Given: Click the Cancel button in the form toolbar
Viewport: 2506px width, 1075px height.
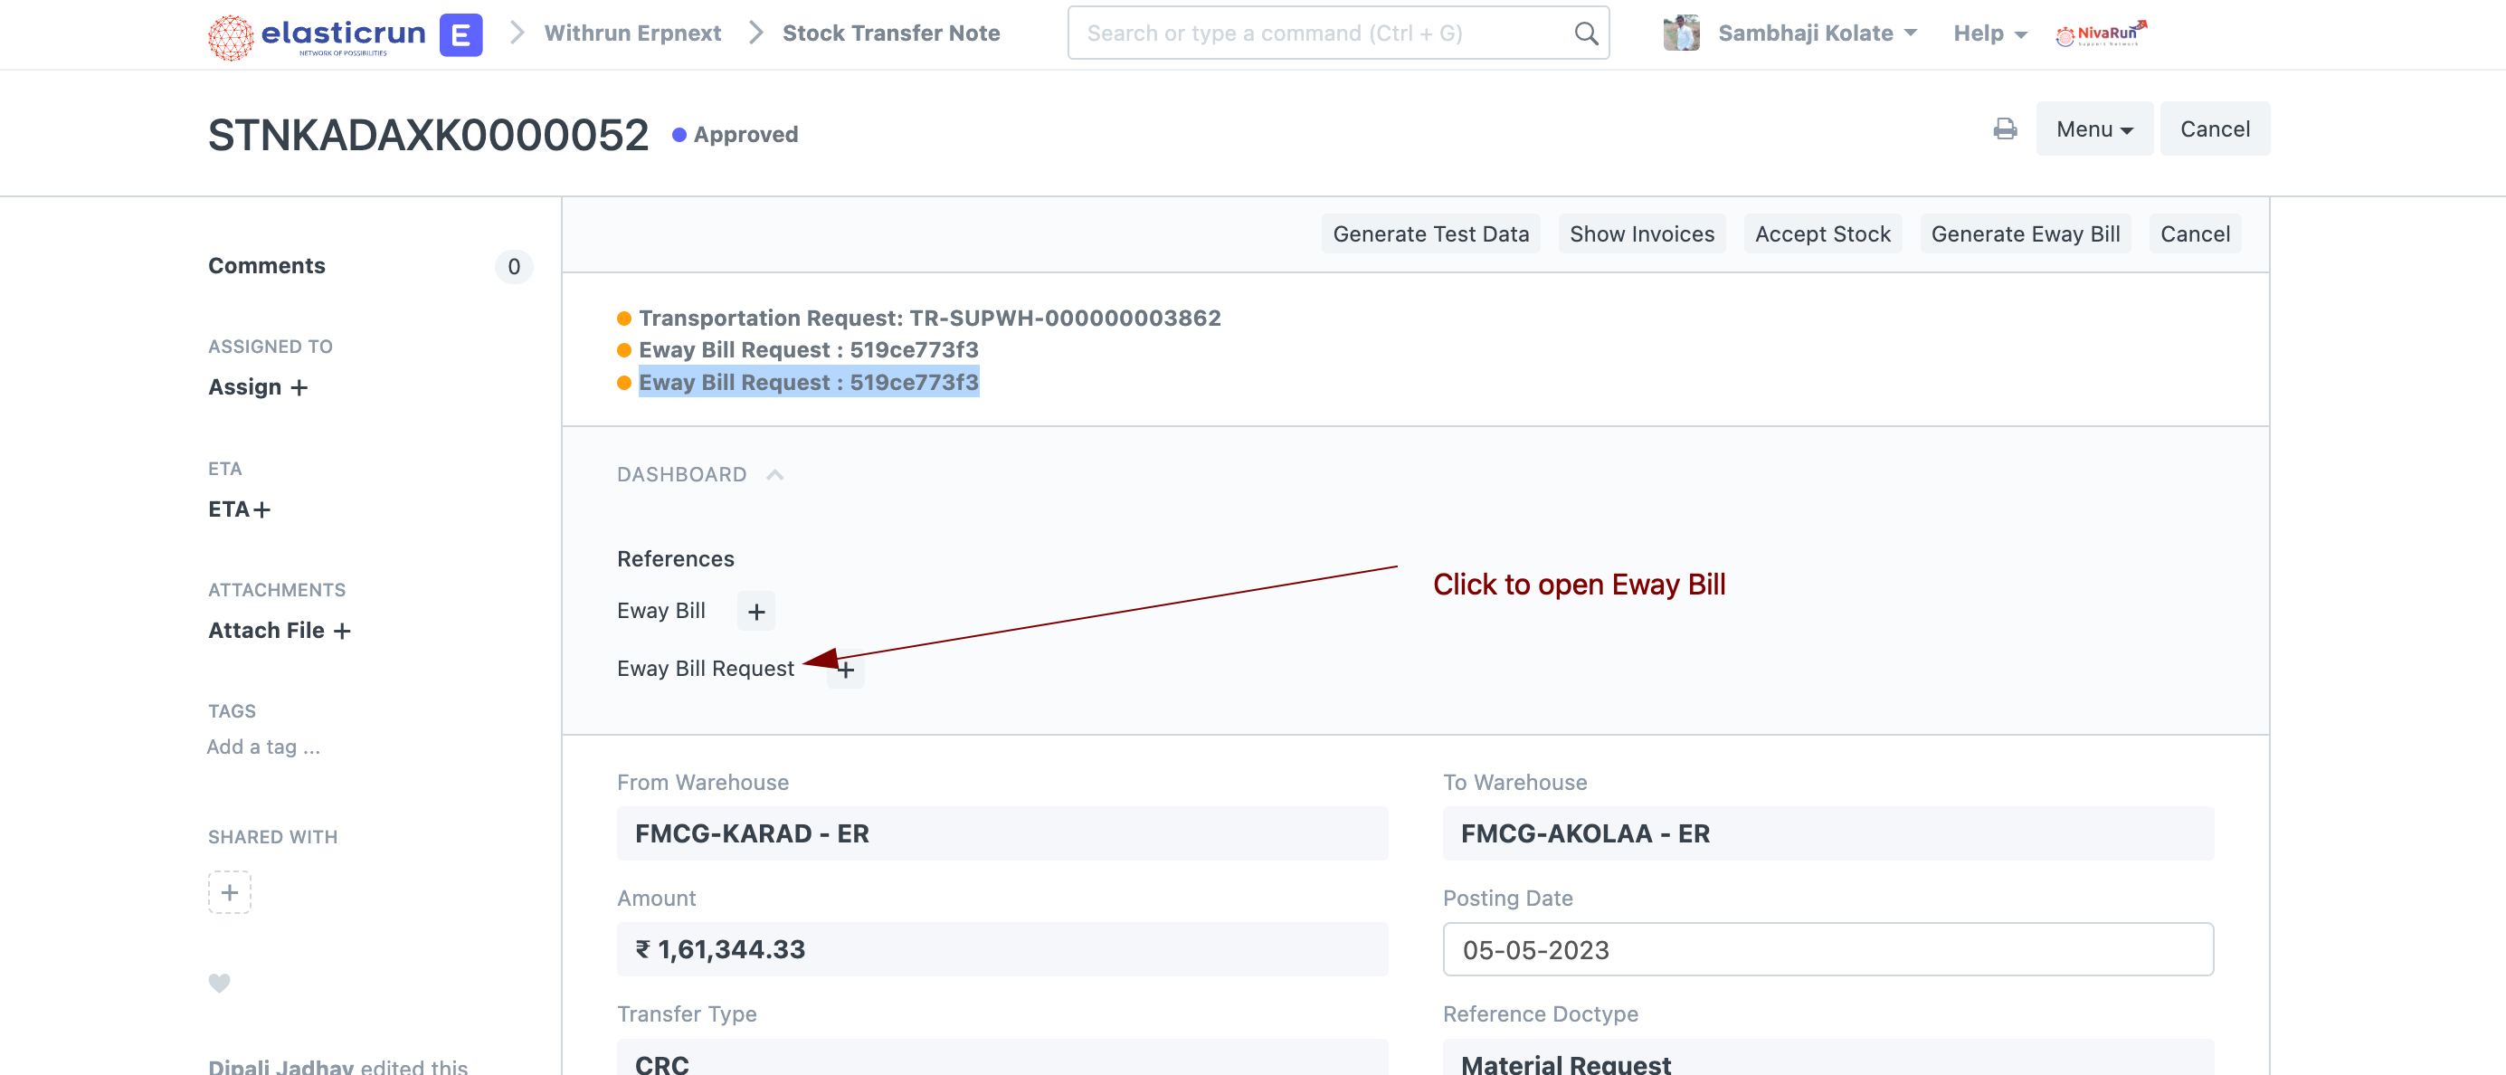Looking at the screenshot, I should coord(2195,234).
